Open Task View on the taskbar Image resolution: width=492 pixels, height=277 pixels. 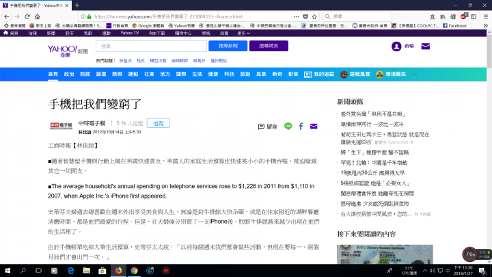(38, 270)
